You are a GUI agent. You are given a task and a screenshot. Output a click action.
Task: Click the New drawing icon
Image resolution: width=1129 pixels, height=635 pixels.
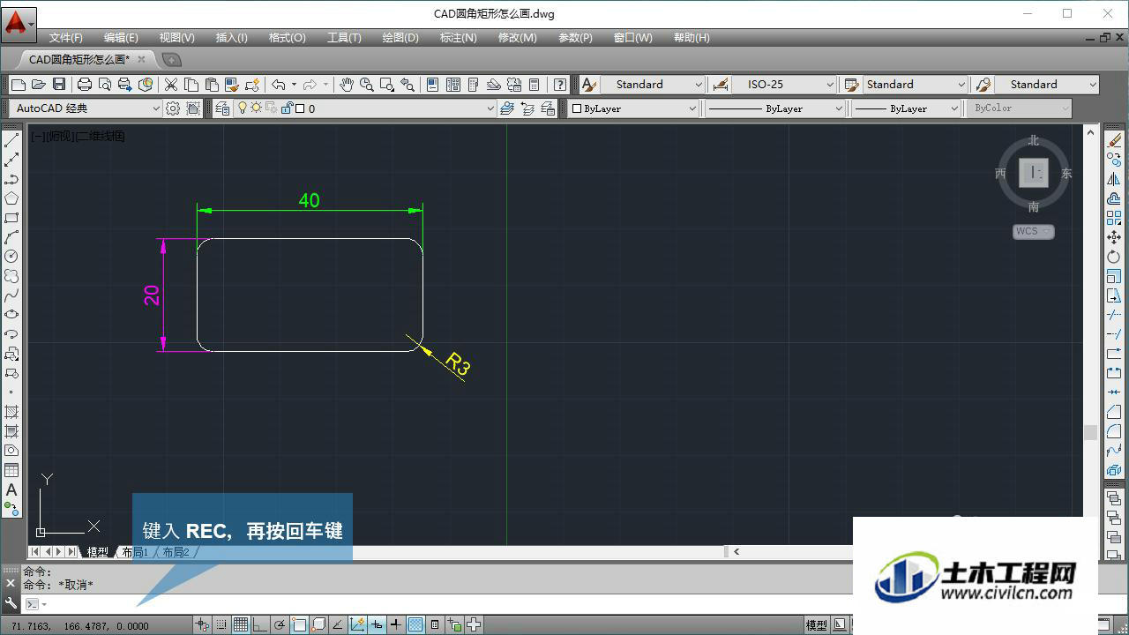pyautogui.click(x=19, y=85)
